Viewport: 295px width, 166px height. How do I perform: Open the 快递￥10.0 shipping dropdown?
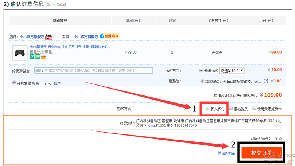[x=232, y=71]
